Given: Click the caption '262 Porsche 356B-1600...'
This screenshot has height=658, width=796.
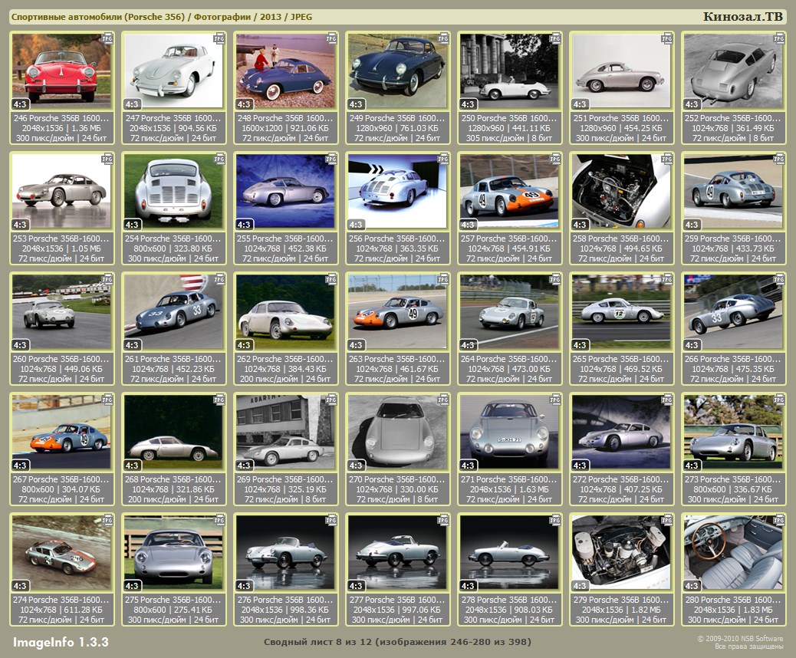Looking at the screenshot, I should pos(285,359).
